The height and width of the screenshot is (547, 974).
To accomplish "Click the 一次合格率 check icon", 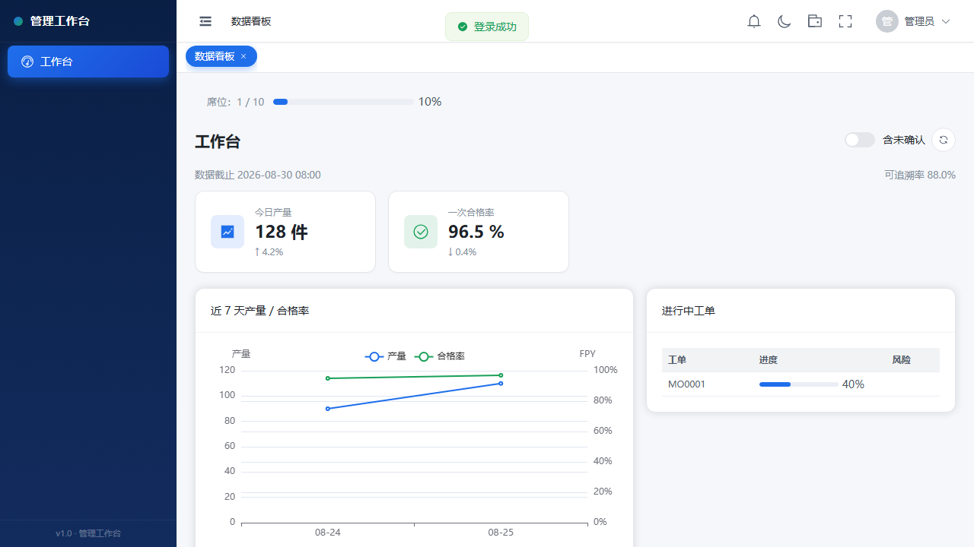I will pos(421,232).
